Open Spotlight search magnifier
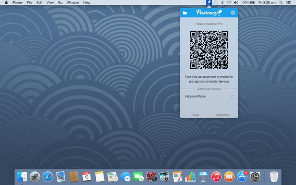This screenshot has height=185, width=296. click(281, 3)
